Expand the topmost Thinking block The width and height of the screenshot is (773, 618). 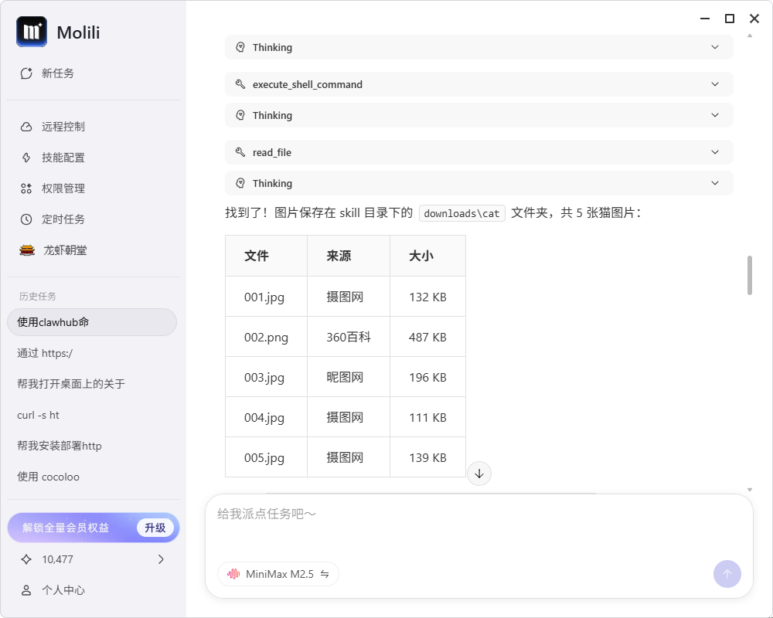pyautogui.click(x=478, y=47)
